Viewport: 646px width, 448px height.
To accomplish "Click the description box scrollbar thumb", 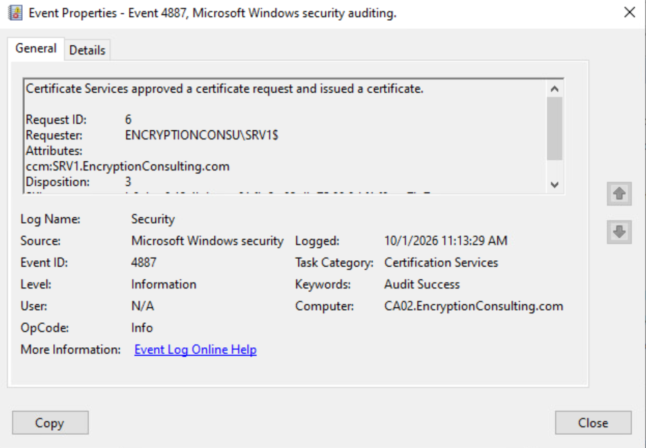I will pyautogui.click(x=555, y=128).
